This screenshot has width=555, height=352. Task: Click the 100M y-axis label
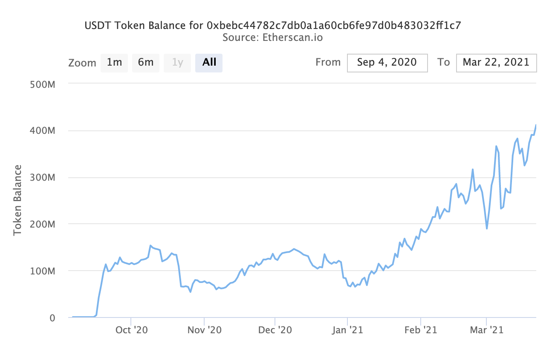pos(44,271)
